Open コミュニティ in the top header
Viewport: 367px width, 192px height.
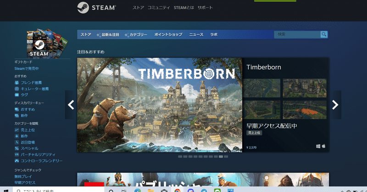159,8
